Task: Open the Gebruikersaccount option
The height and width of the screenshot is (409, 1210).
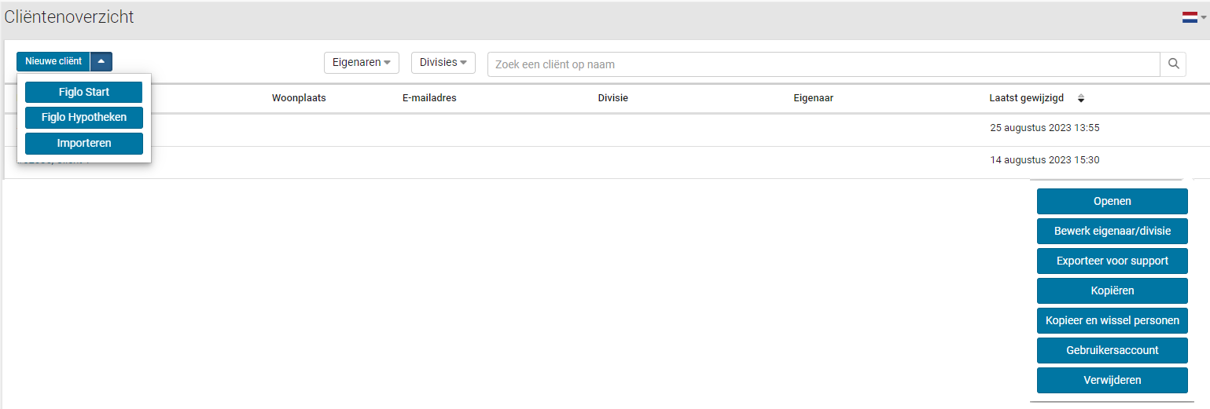Action: [1112, 350]
